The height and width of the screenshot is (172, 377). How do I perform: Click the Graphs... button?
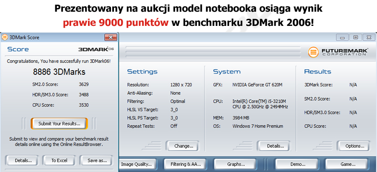pyautogui.click(x=236, y=164)
